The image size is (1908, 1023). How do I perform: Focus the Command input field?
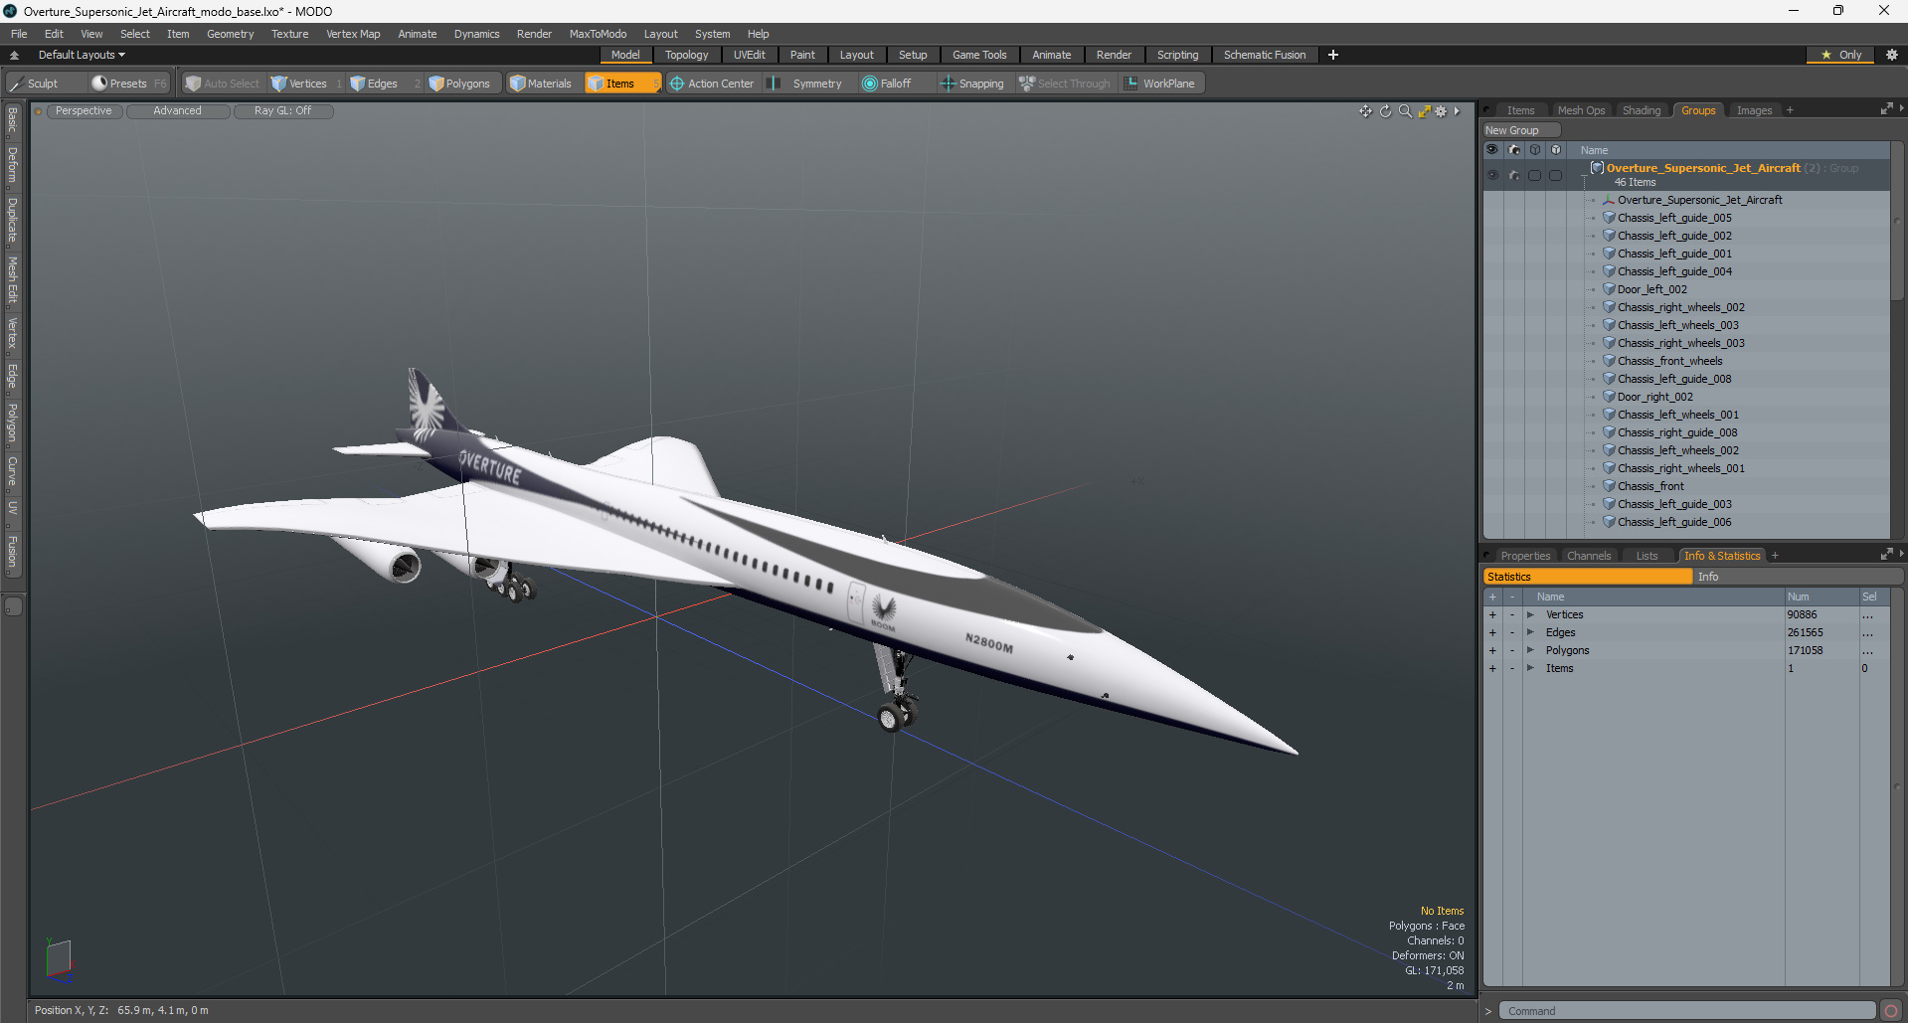coord(1686,1011)
